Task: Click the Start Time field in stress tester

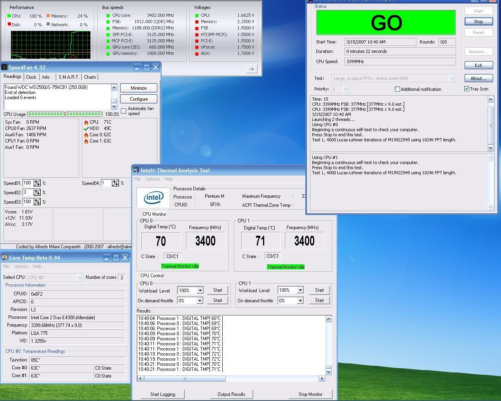Action: click(x=380, y=42)
